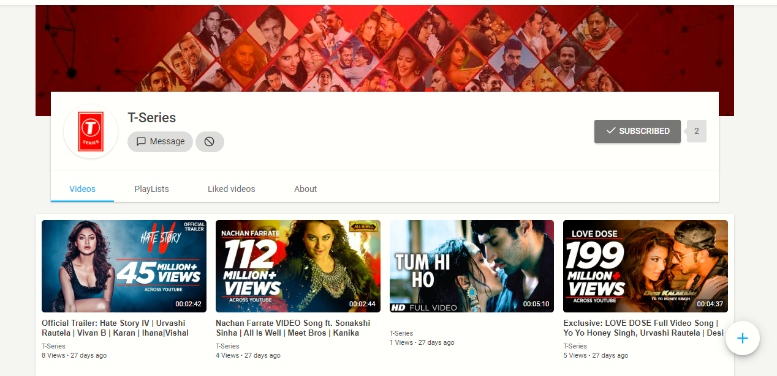Click T-Series channel link under Hate Story video
Screen dimensions: 777x376
coord(53,346)
